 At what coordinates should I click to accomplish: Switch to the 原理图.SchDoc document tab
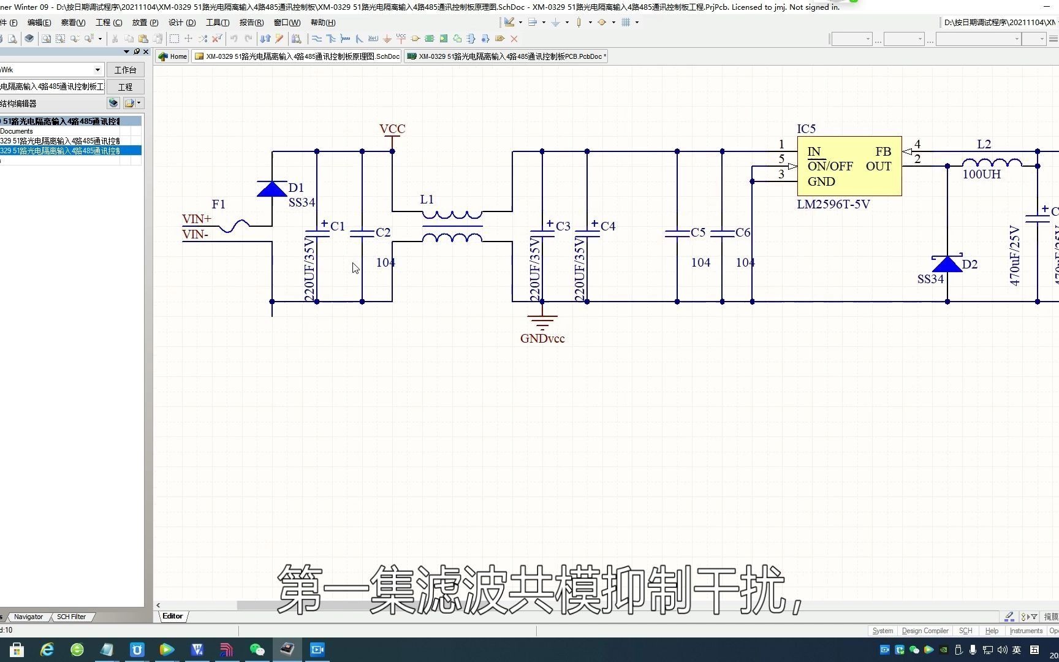coord(297,56)
